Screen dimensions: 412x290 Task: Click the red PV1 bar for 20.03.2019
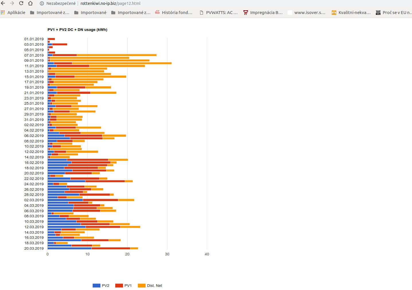(111, 248)
